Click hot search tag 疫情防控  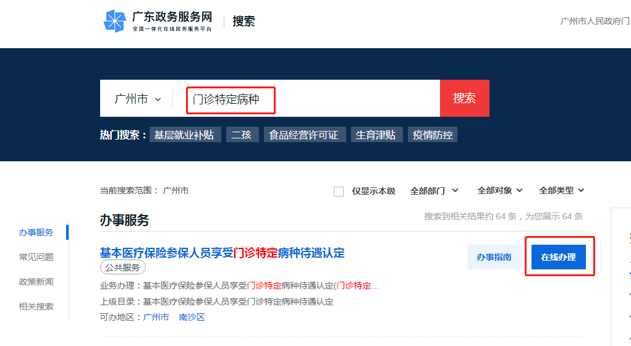point(433,135)
